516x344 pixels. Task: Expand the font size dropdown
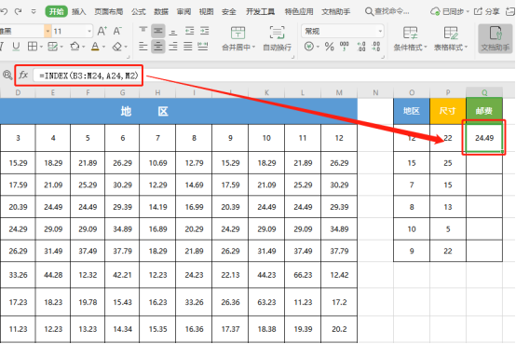click(89, 32)
